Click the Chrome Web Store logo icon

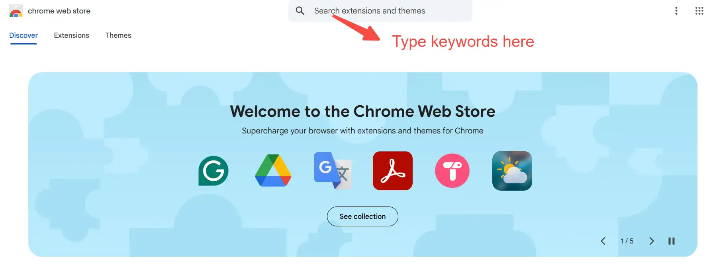click(x=16, y=11)
